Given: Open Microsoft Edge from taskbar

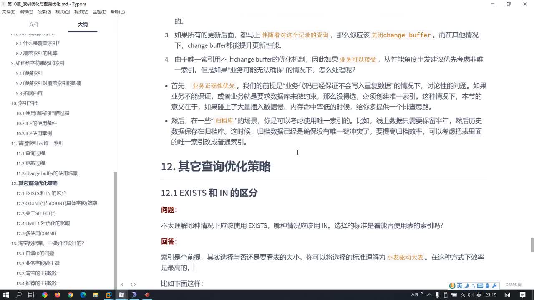Looking at the screenshot, I should click(83, 295).
